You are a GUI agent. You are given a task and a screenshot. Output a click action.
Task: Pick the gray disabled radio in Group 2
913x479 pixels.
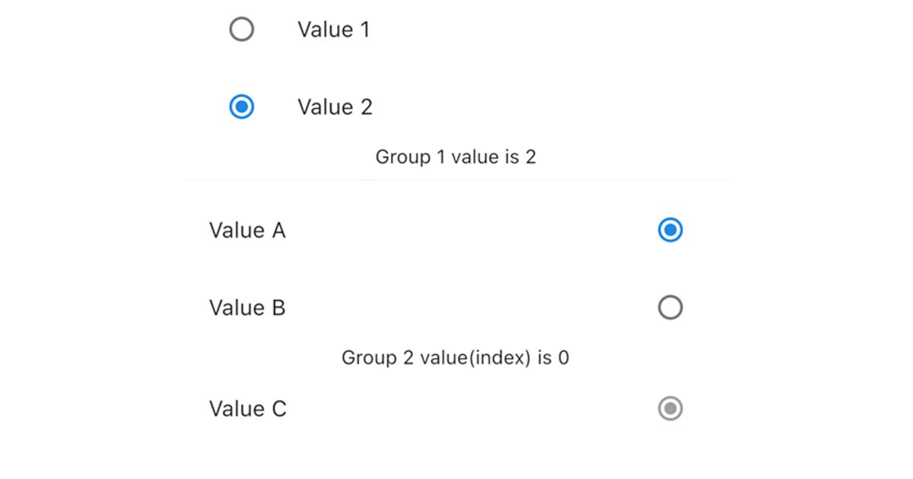[670, 409]
